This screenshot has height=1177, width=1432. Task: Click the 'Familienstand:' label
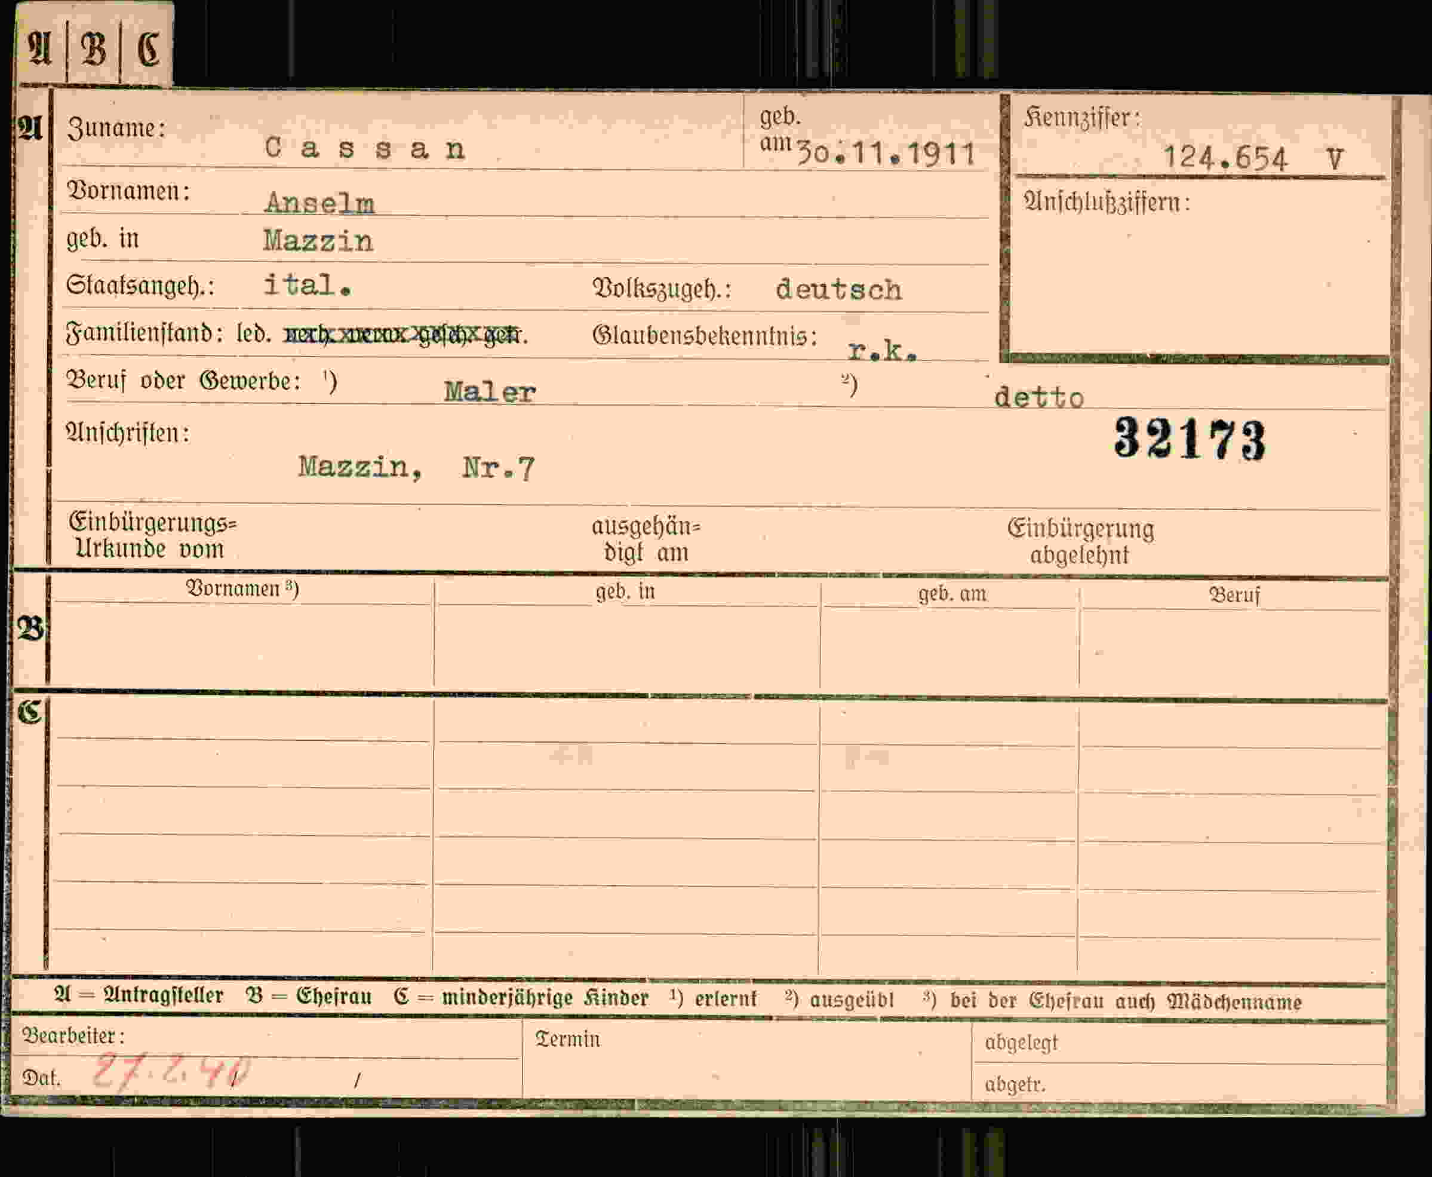(x=145, y=333)
